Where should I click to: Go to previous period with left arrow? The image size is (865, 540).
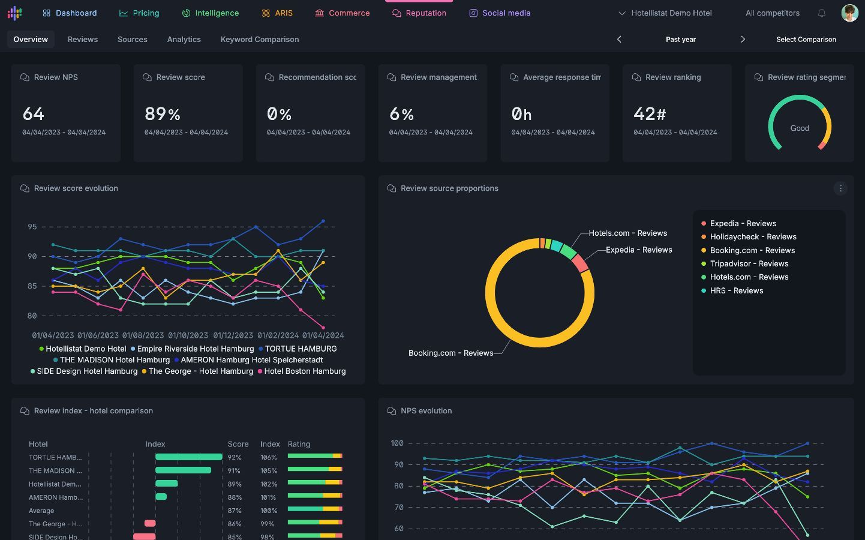pyautogui.click(x=619, y=39)
